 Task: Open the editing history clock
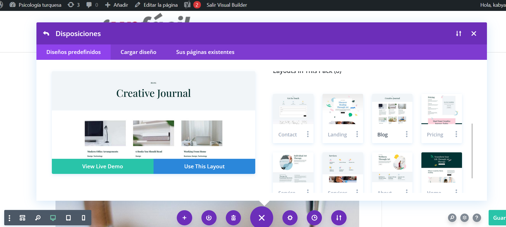[314, 218]
